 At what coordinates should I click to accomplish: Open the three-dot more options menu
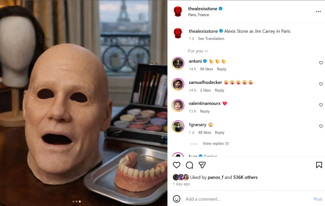[x=318, y=12]
